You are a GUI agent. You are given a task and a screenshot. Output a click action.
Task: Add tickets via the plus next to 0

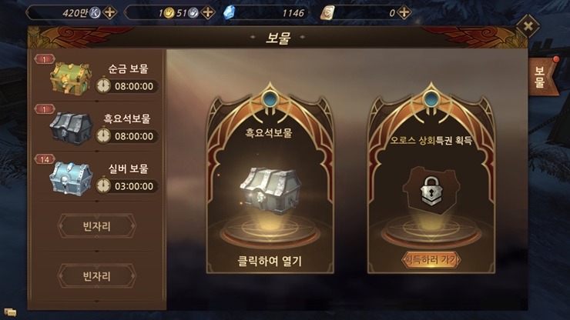(x=404, y=13)
